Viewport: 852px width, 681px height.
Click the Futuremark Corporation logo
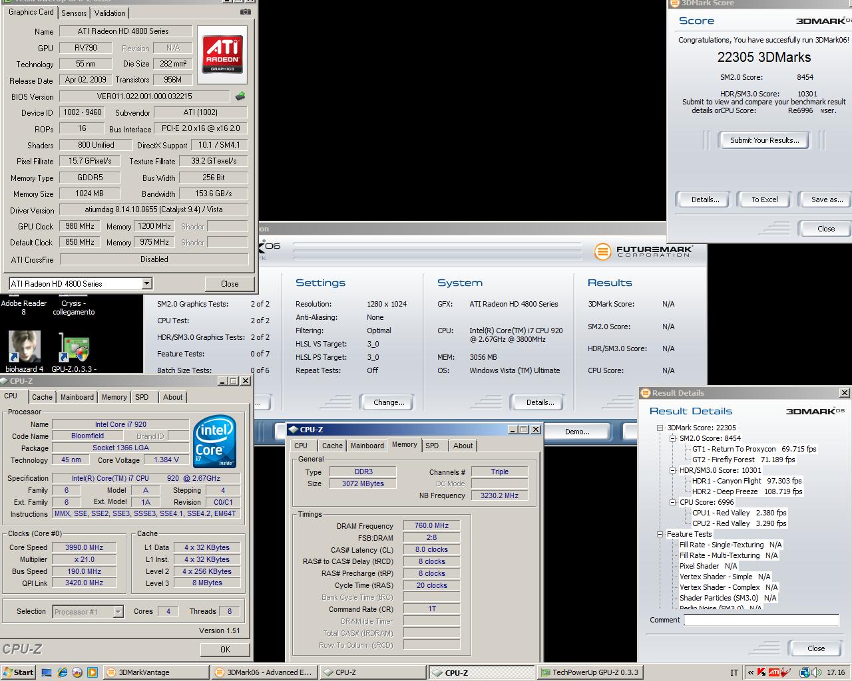click(x=644, y=251)
